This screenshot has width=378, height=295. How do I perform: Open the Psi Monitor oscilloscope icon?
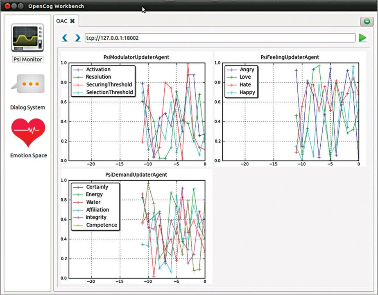coord(27,38)
